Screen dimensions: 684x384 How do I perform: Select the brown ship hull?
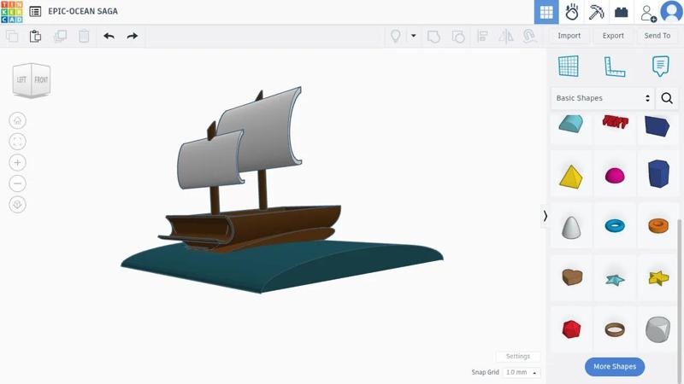click(280, 226)
